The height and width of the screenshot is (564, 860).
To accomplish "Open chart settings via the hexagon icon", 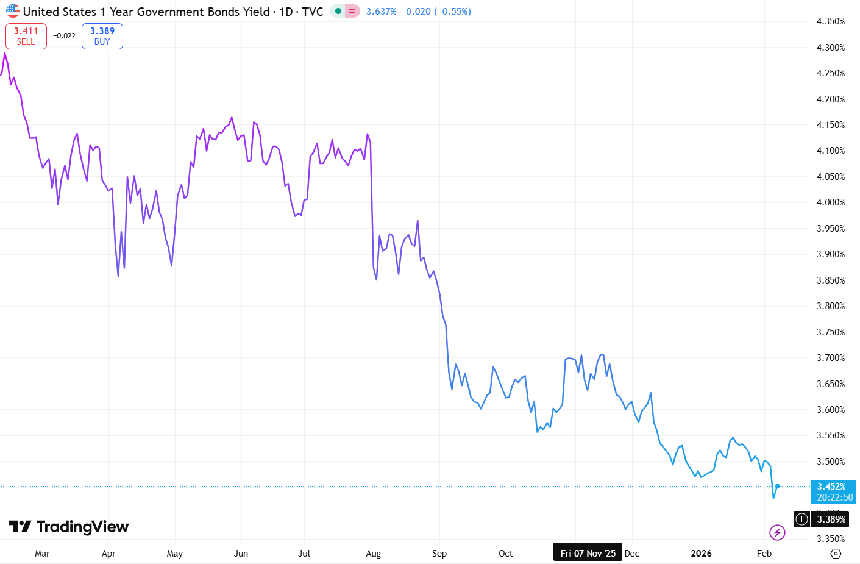I will pos(836,554).
